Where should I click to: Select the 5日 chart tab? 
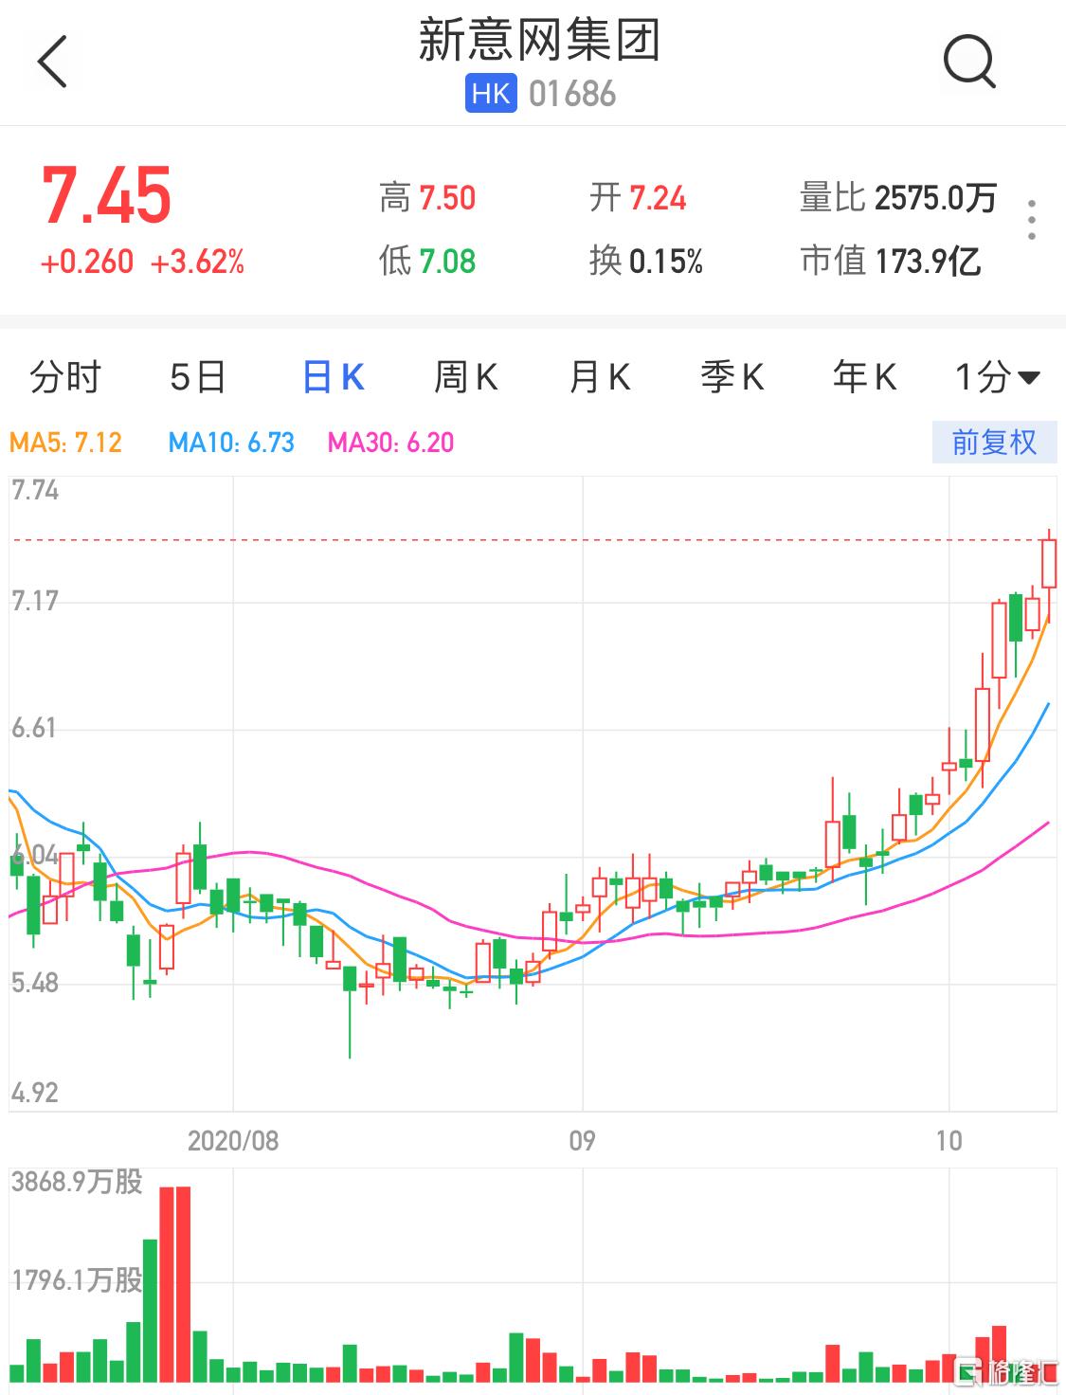(x=198, y=377)
